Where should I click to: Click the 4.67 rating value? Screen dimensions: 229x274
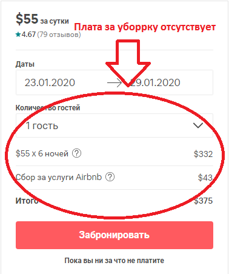28,35
